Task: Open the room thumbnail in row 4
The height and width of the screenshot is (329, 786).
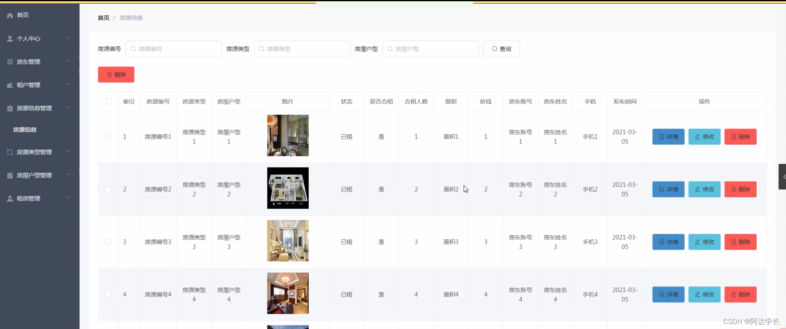Action: click(288, 293)
